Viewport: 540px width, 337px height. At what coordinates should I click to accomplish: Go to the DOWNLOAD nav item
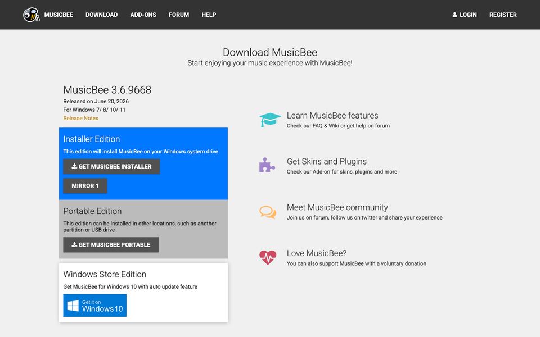[x=102, y=15]
